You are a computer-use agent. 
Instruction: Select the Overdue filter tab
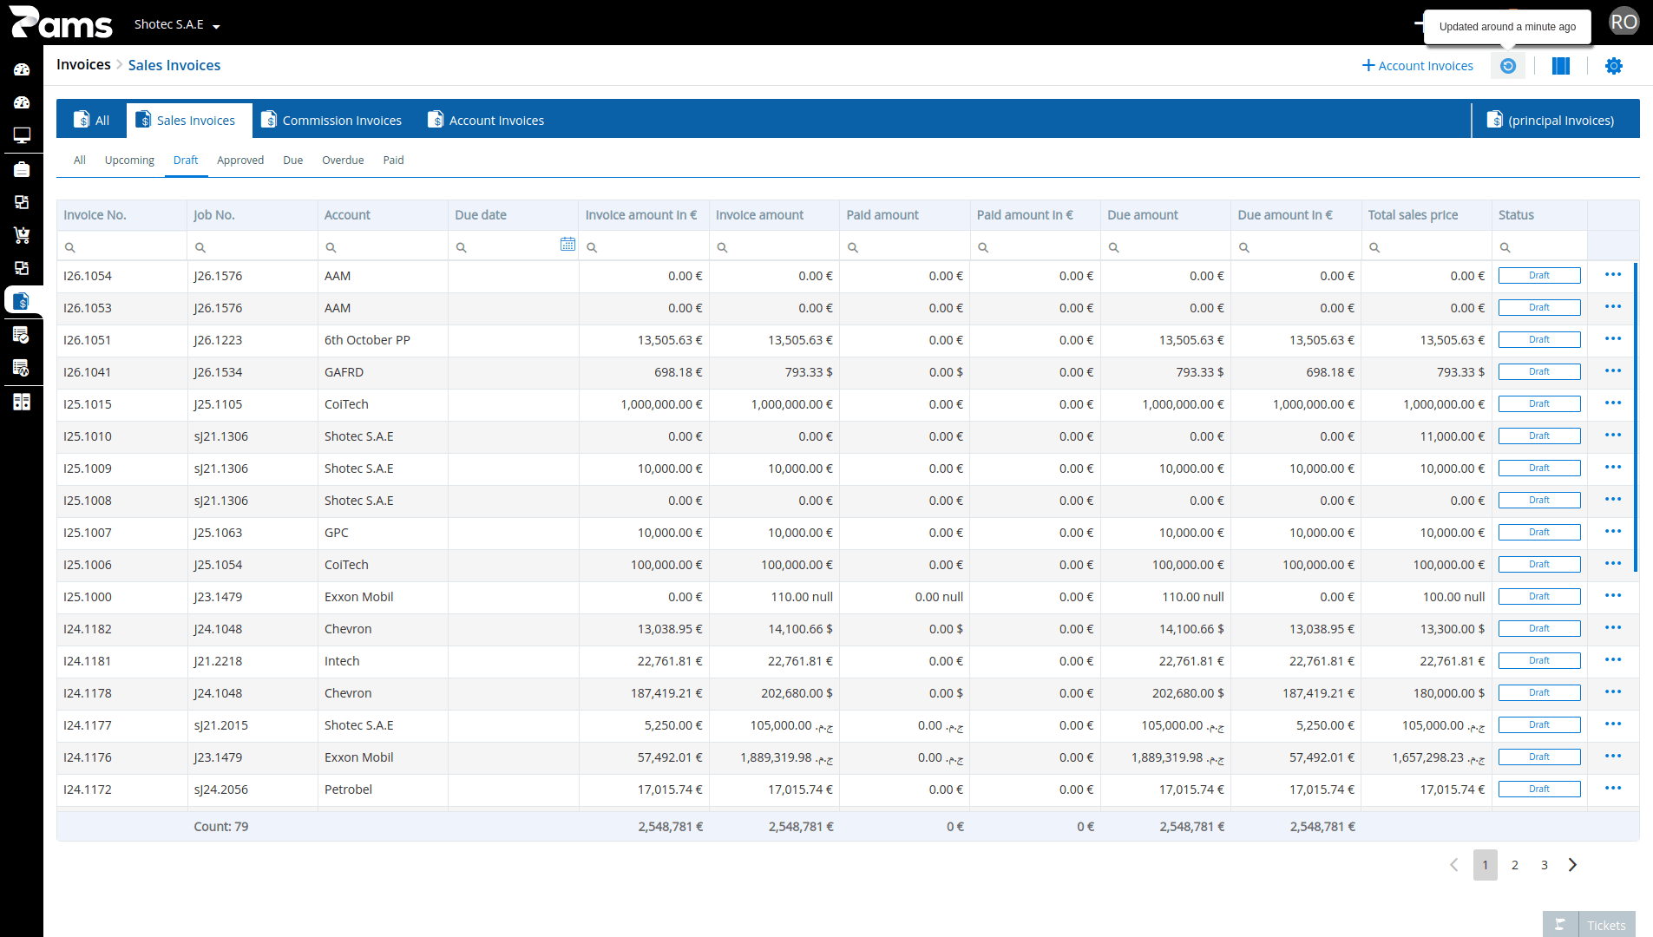click(x=343, y=161)
